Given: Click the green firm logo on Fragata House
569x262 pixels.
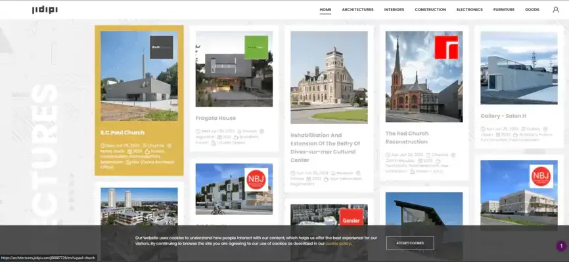Looking at the screenshot, I should pos(256,47).
